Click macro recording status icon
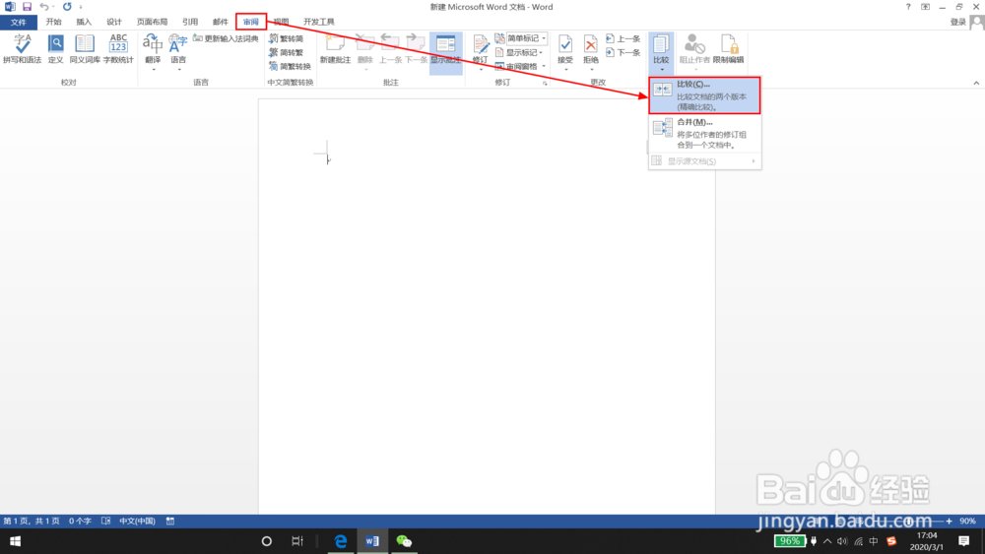 (170, 521)
